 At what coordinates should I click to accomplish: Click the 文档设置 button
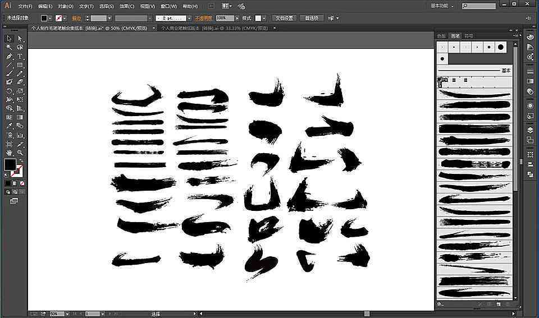pos(284,18)
